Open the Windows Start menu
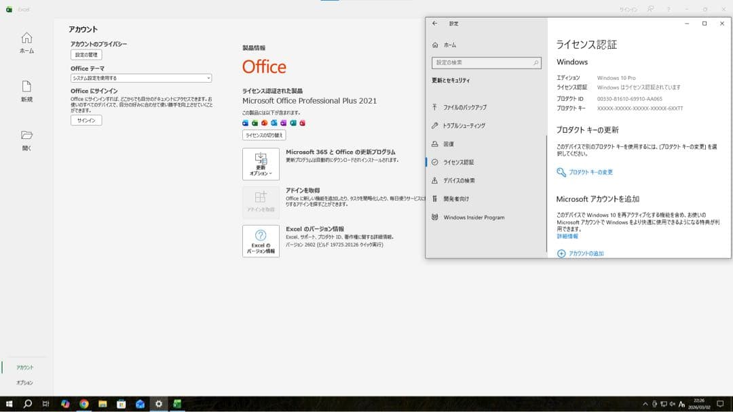Viewport: 733px width, 412px height. click(10, 404)
